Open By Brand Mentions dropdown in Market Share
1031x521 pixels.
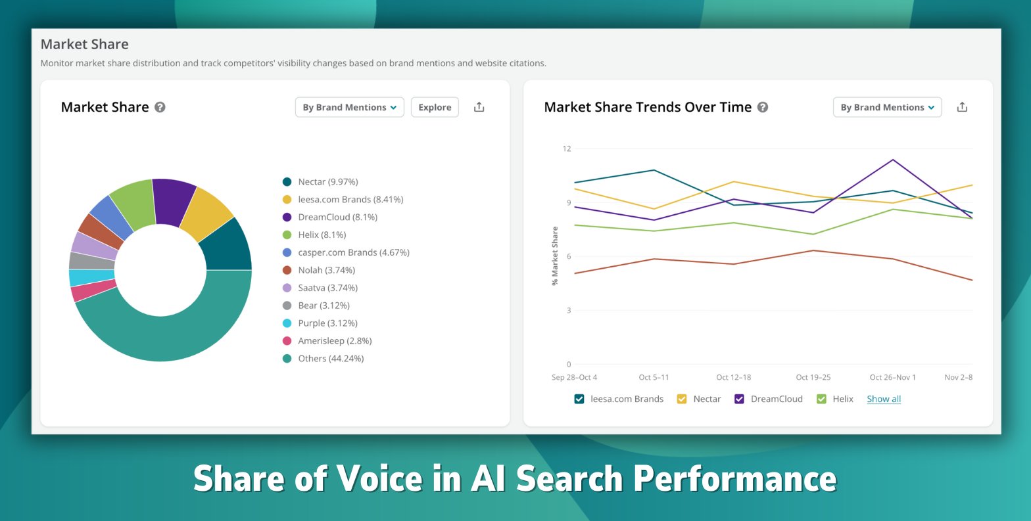pos(350,107)
